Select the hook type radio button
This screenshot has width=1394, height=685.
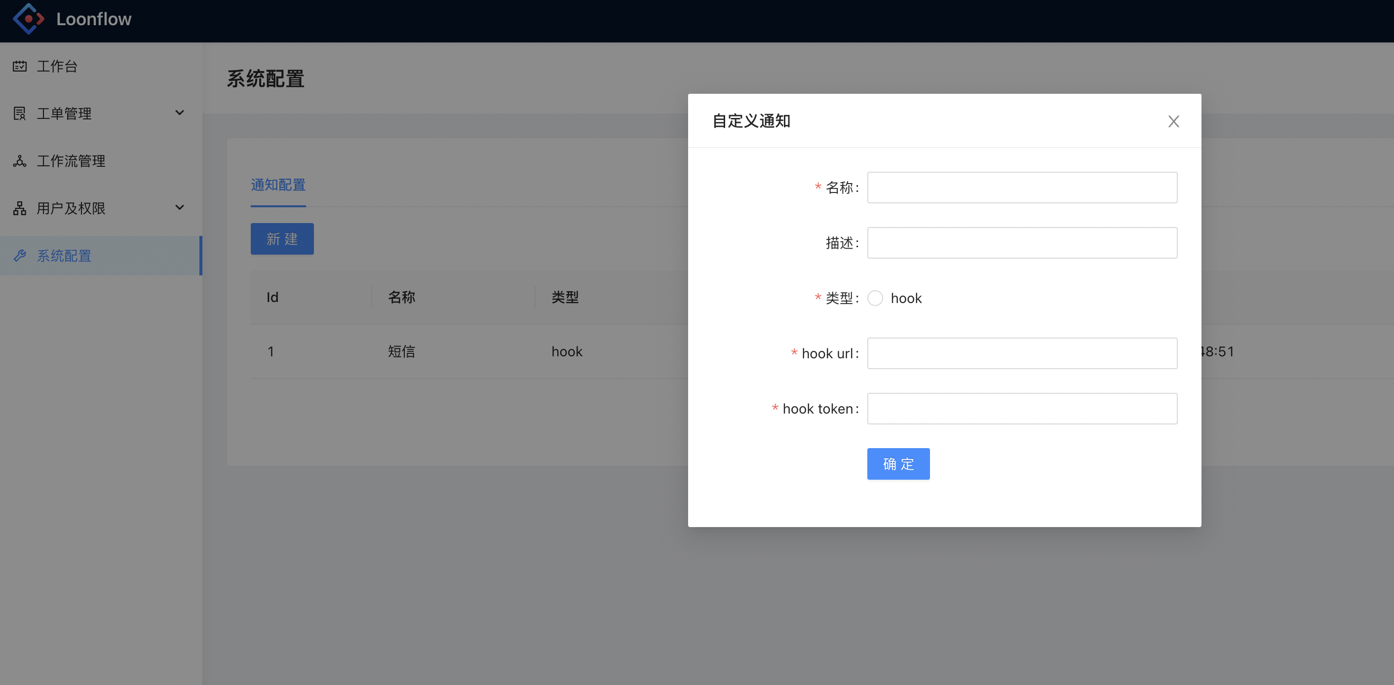pos(875,298)
